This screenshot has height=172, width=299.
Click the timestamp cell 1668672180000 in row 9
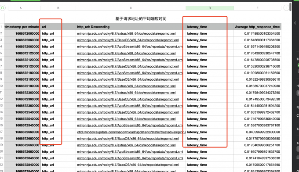pyautogui.click(x=22, y=79)
